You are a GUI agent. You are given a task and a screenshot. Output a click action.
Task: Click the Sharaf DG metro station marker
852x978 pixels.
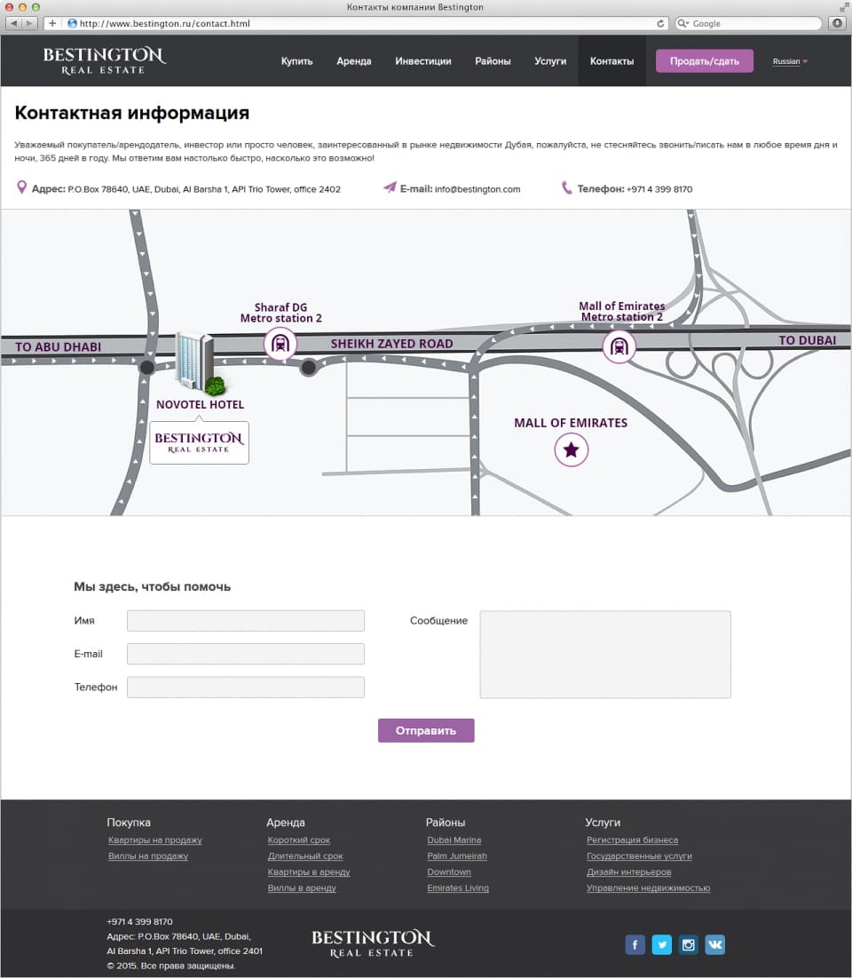[280, 344]
